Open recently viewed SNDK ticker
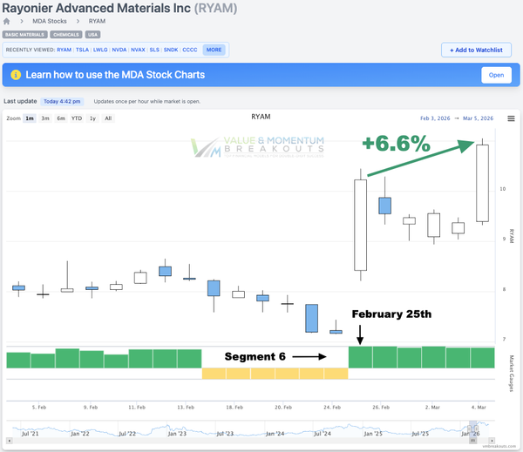Image resolution: width=523 pixels, height=452 pixels. tap(171, 50)
